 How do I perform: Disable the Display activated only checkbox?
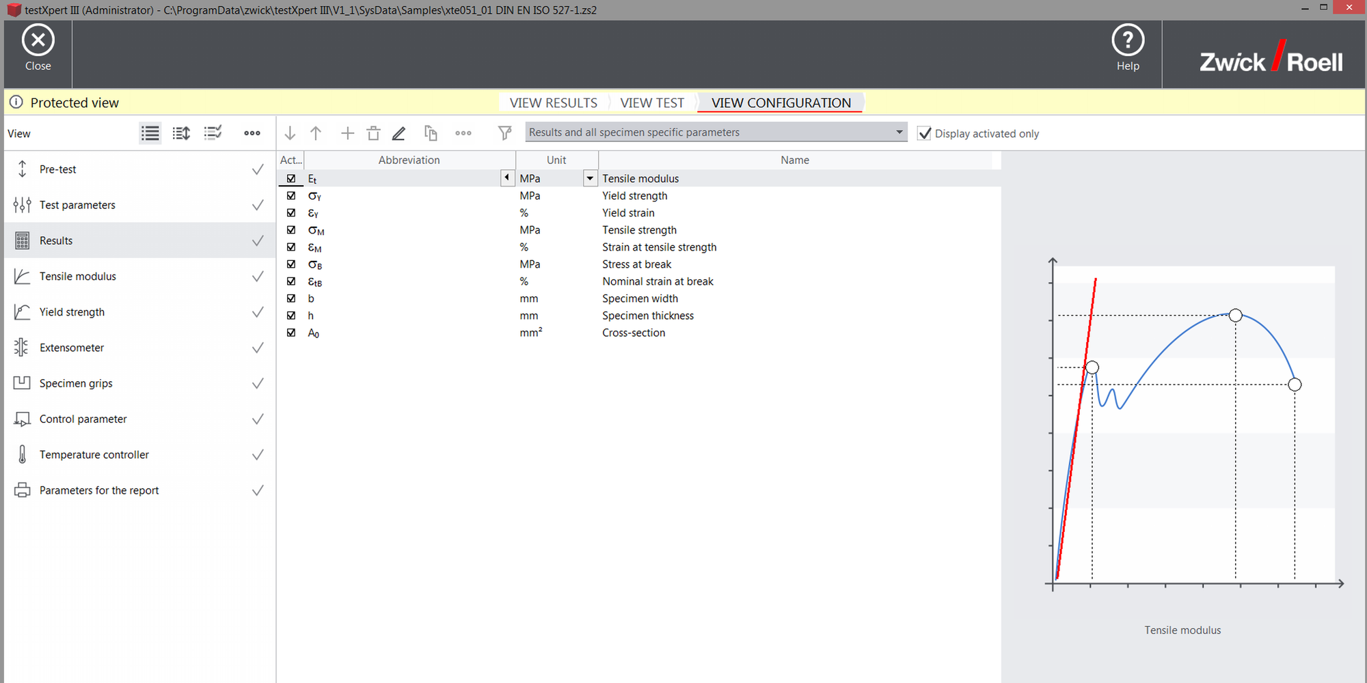pyautogui.click(x=925, y=133)
